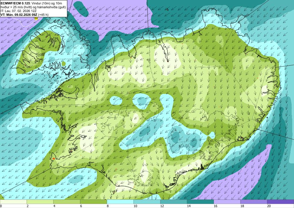Click the legend scale number "14"
The width and height of the screenshot is (294, 208).
pos(189,206)
